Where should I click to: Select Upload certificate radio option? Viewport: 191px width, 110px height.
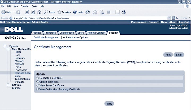click(x=38, y=82)
